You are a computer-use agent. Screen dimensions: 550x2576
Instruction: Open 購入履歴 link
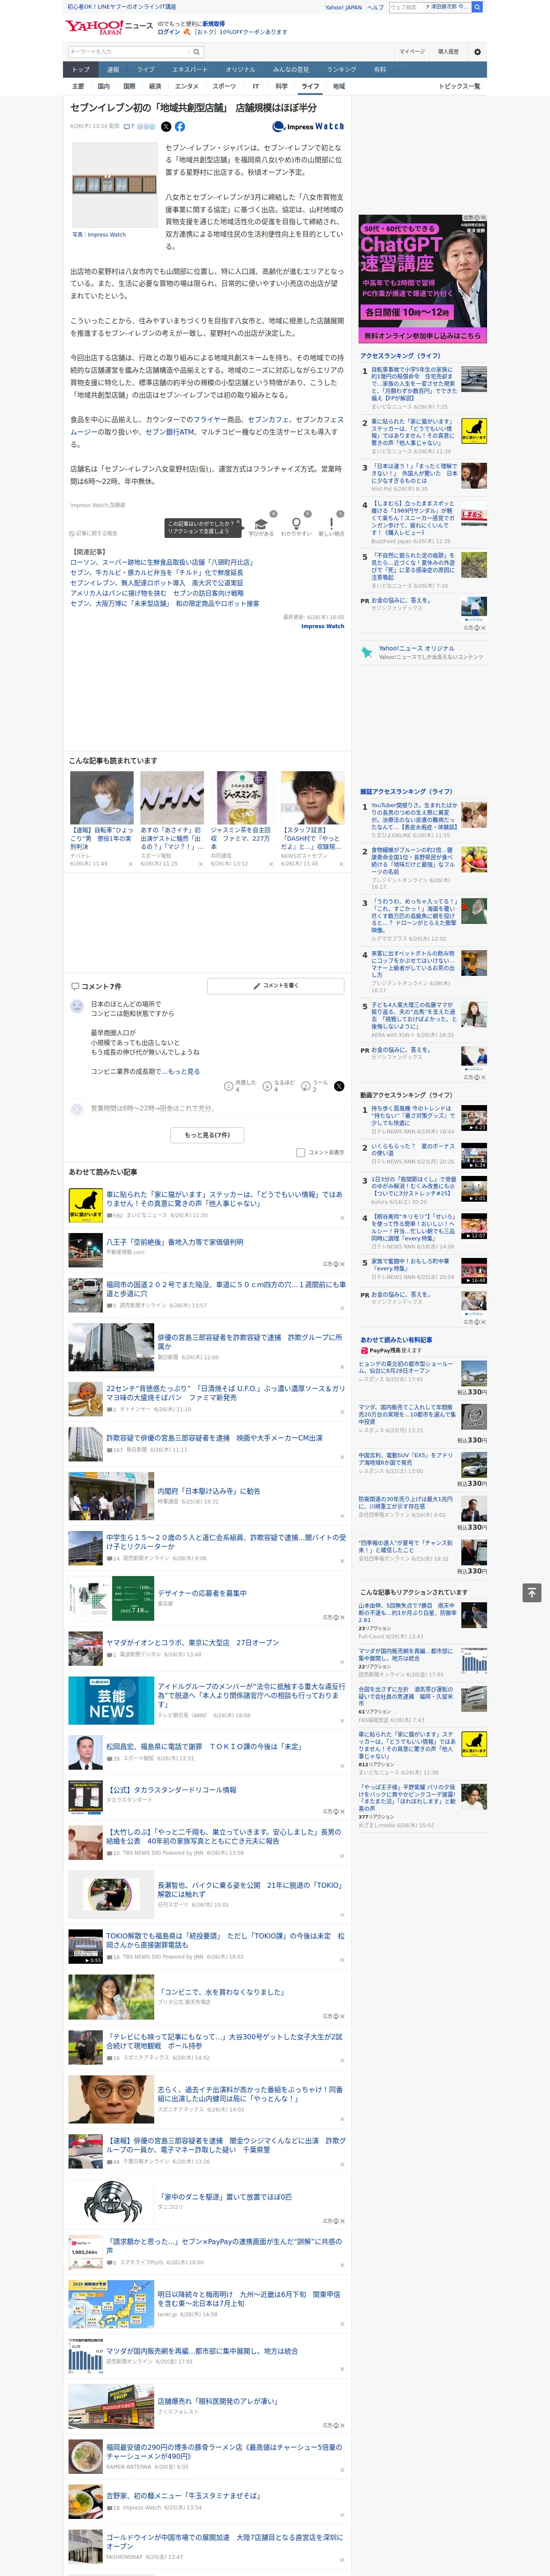click(448, 52)
